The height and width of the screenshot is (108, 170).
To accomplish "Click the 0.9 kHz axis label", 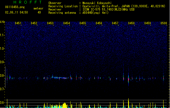I will point(2,62).
